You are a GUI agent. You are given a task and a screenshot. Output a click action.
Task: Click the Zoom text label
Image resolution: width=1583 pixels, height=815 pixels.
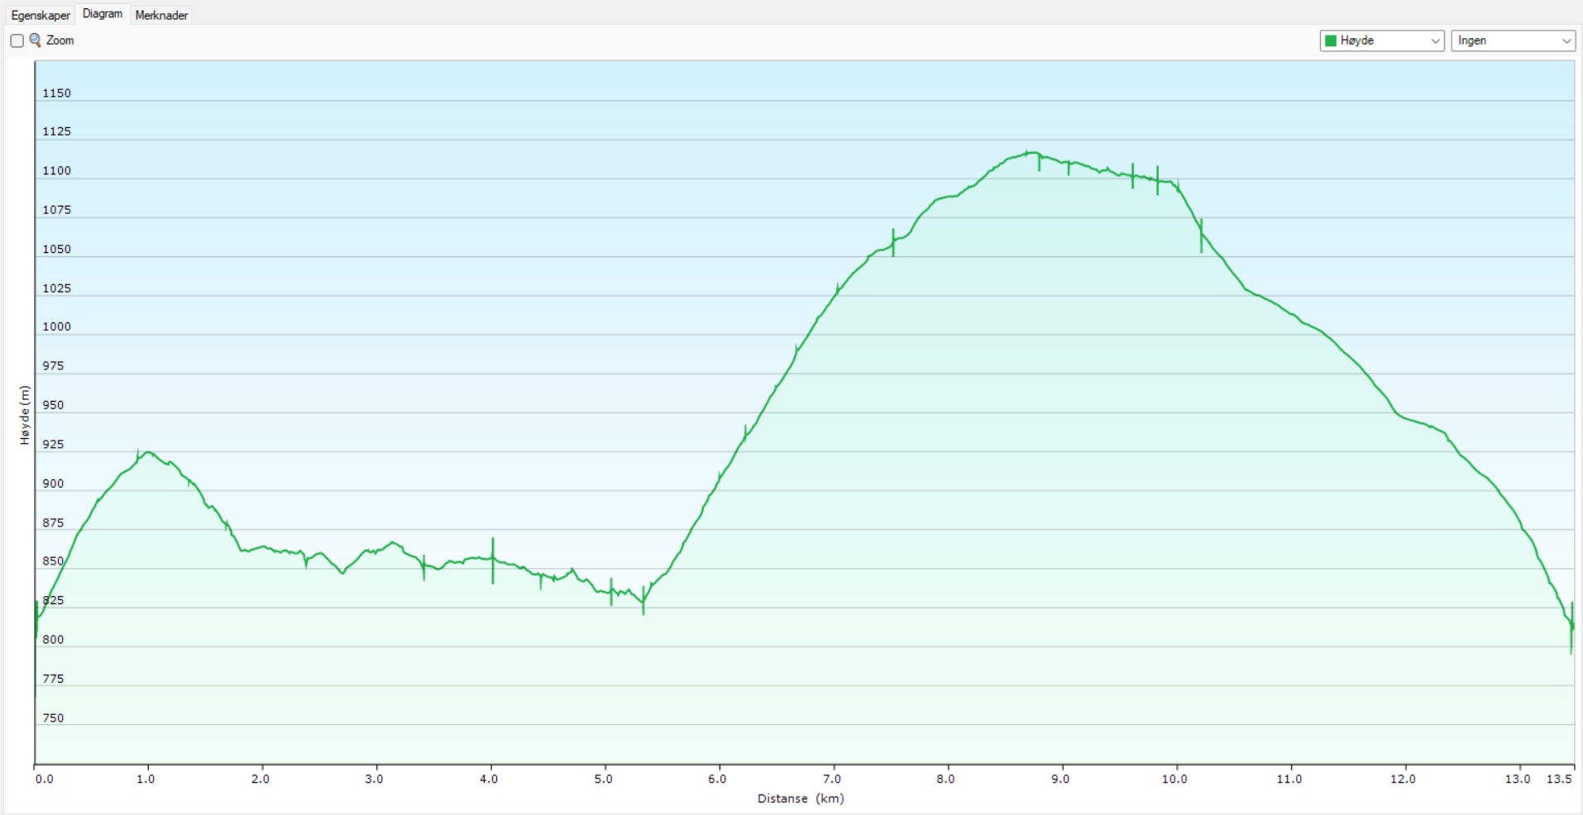point(60,41)
